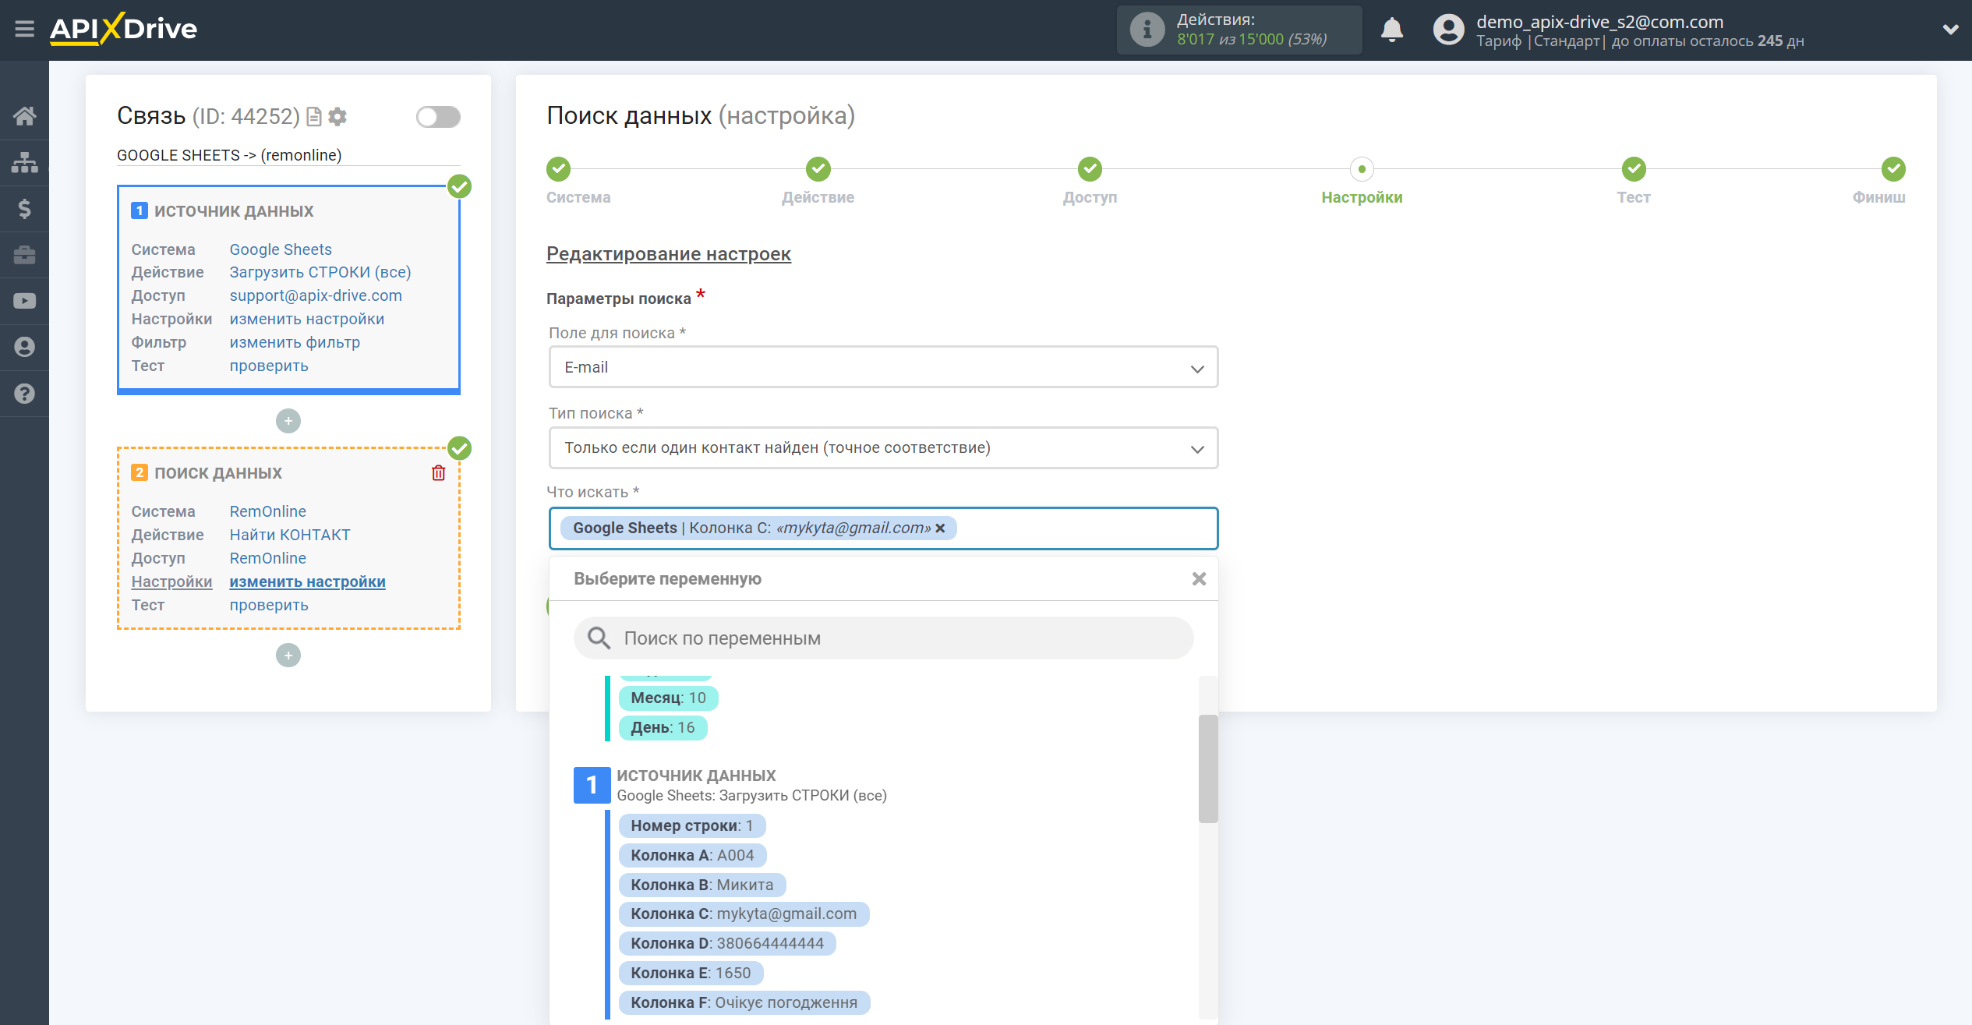Screen dimensions: 1972x1025
Task: Add a block after the data source
Action: pos(288,421)
